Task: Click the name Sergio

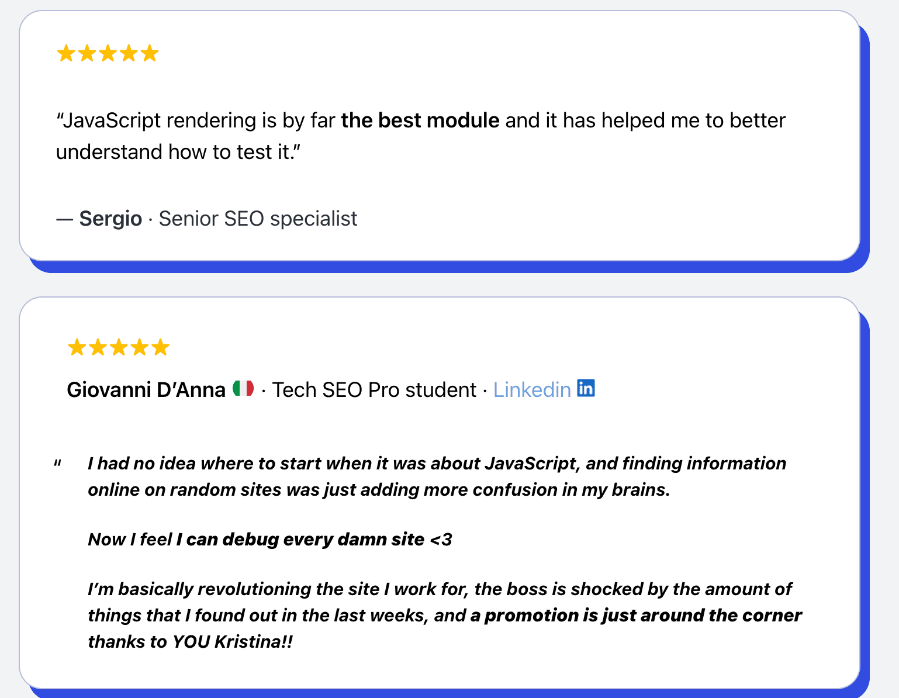Action: point(110,219)
